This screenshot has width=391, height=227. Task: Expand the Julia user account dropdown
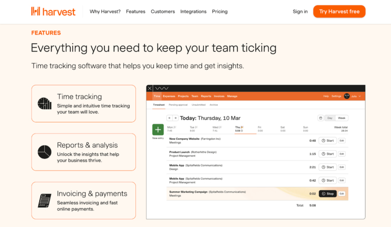coord(355,96)
